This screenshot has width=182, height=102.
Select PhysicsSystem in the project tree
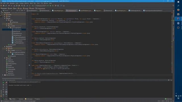(17, 41)
